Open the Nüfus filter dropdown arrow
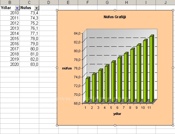Image resolution: width=175 pixels, height=134 pixels. 36,8
